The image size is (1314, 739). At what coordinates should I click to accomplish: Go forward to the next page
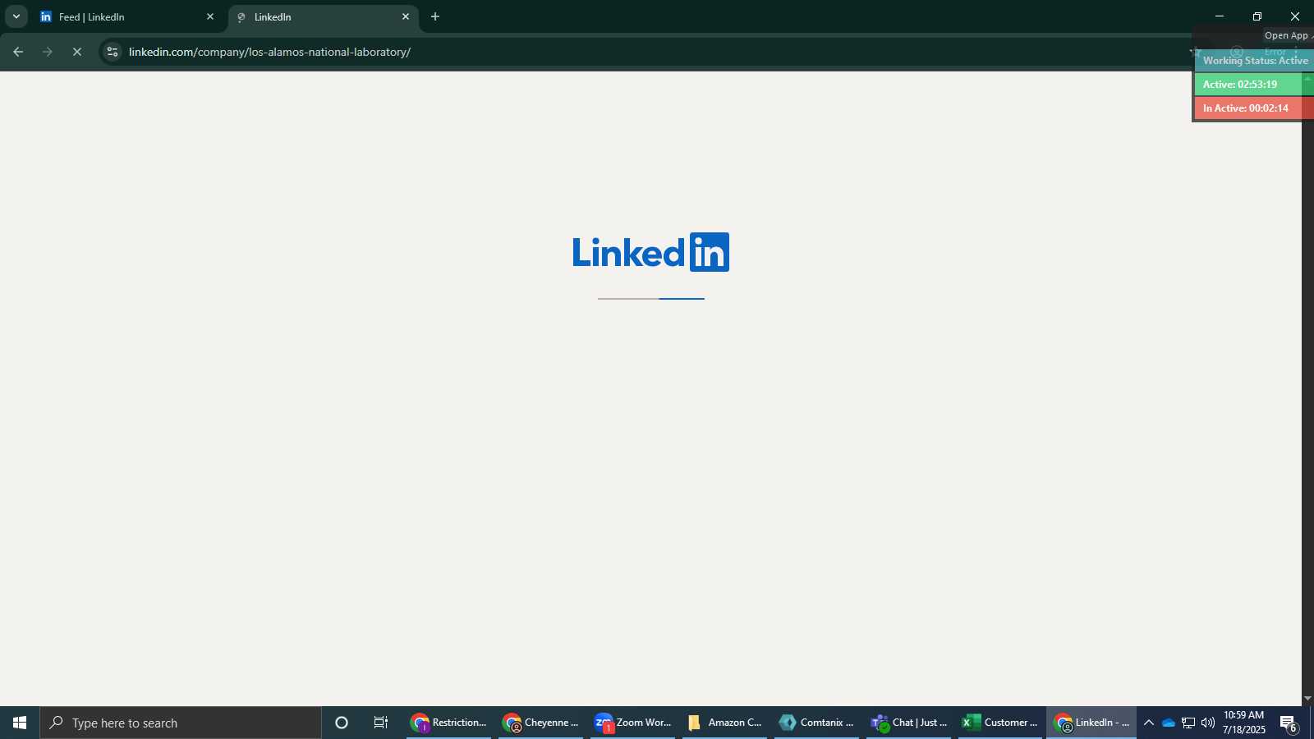click(x=48, y=52)
